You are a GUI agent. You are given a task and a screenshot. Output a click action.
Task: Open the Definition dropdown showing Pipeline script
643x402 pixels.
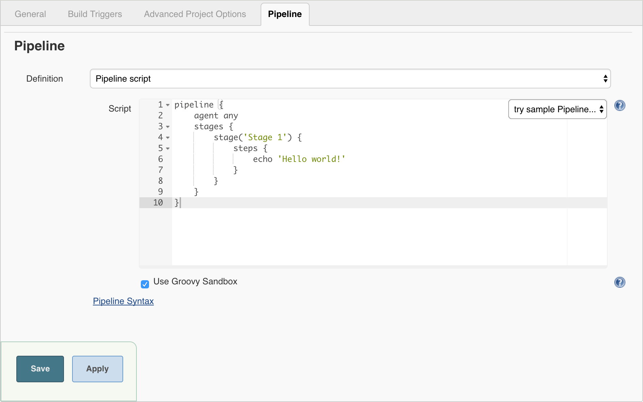click(x=350, y=79)
